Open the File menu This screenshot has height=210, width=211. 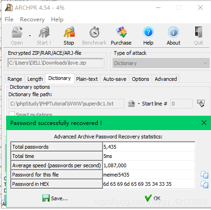tap(9, 20)
